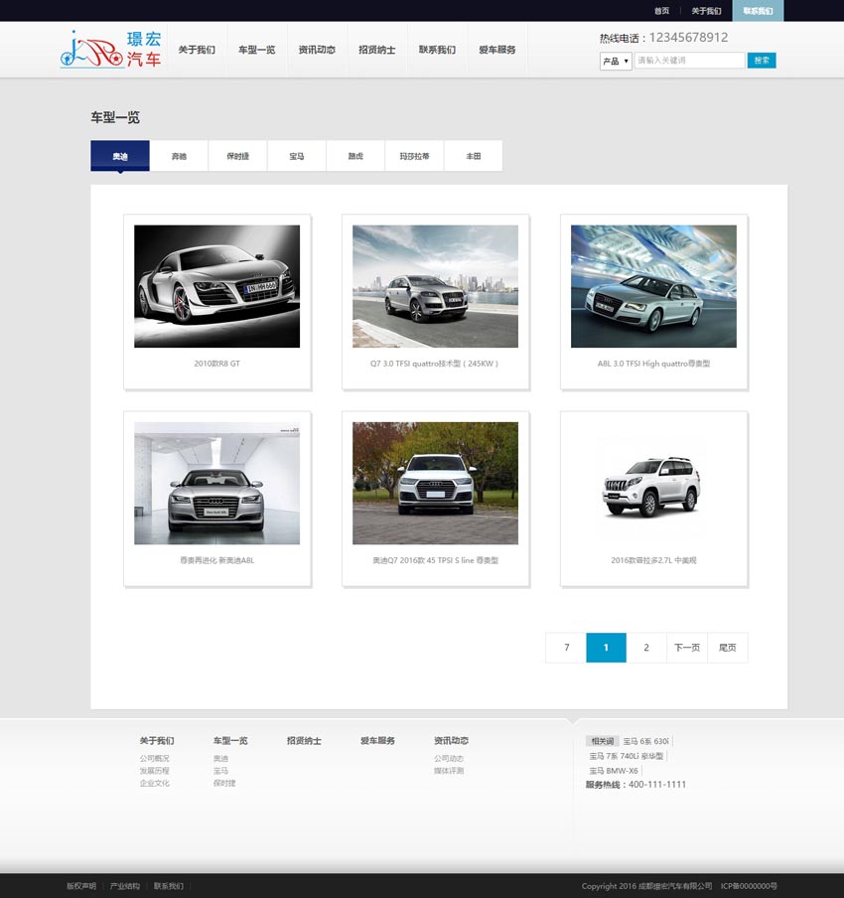844x898 pixels.
Task: Open 关于我们 in the top dark bar
Action: tap(706, 11)
